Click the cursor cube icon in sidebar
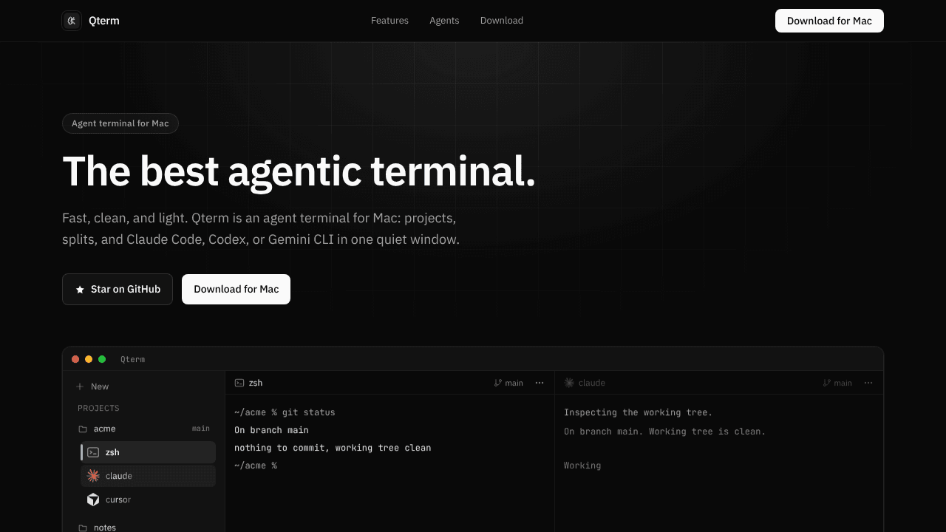Viewport: 946px width, 532px height. tap(93, 499)
